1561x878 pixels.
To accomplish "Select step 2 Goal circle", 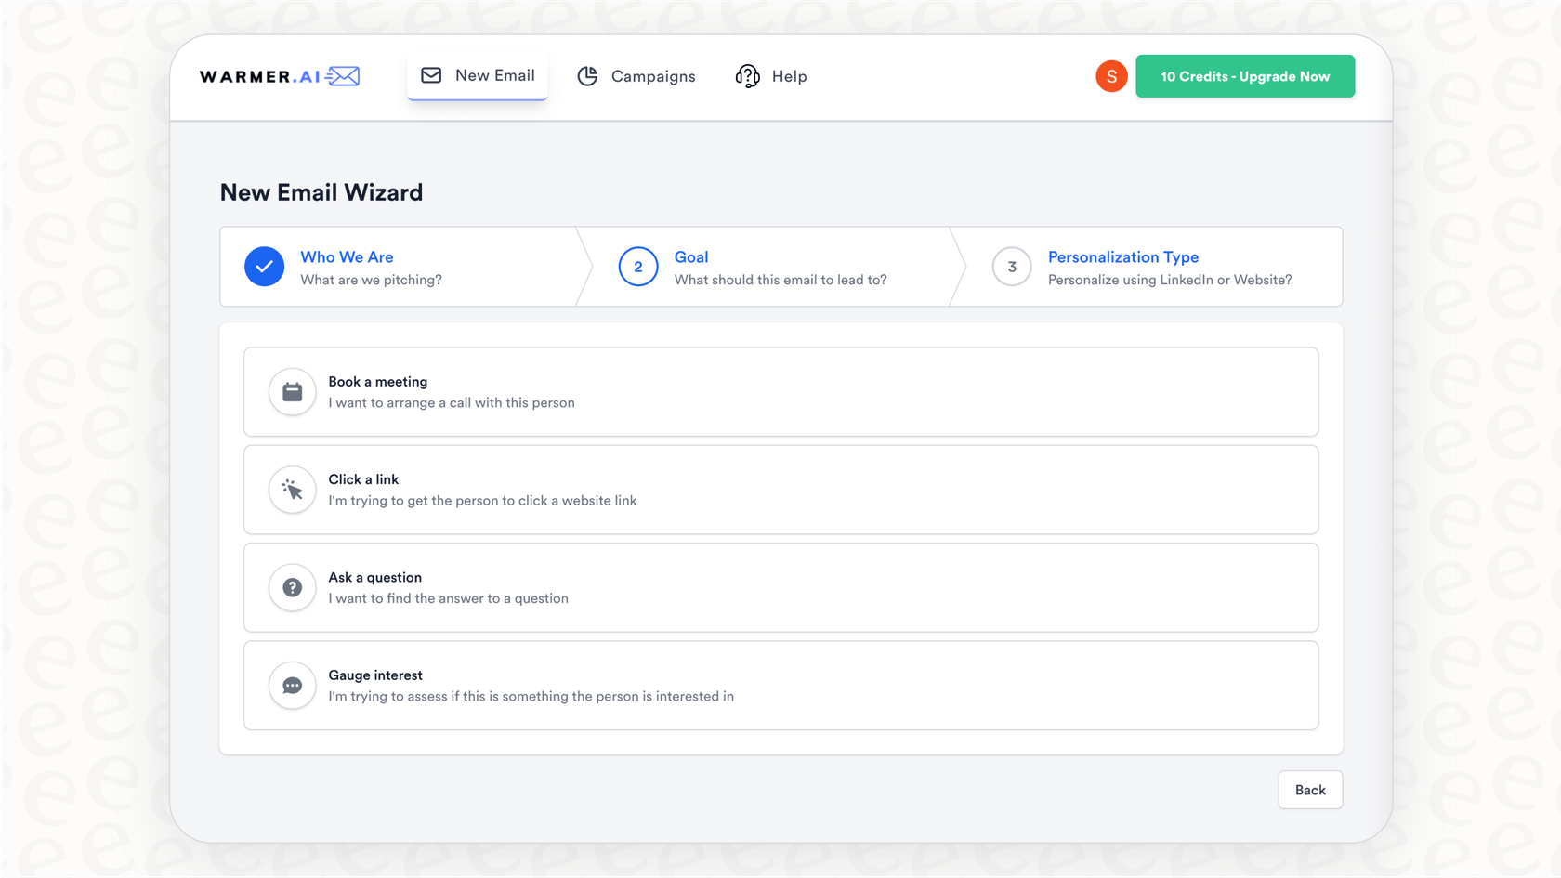I will coord(638,267).
